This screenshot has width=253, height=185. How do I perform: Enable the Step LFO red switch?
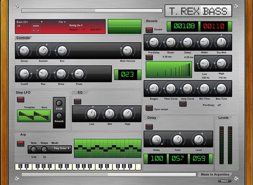tap(21, 99)
